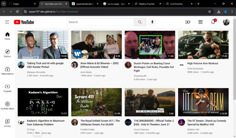Open notifications bell icon
The width and height of the screenshot is (236, 138).
coord(213,22)
